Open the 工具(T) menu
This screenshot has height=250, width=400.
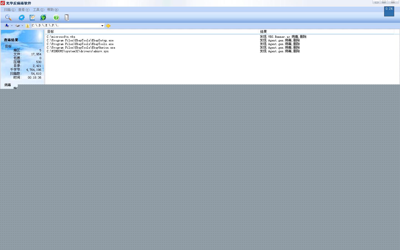38,10
